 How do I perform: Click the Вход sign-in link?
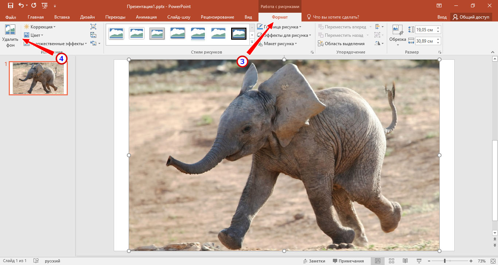click(442, 17)
